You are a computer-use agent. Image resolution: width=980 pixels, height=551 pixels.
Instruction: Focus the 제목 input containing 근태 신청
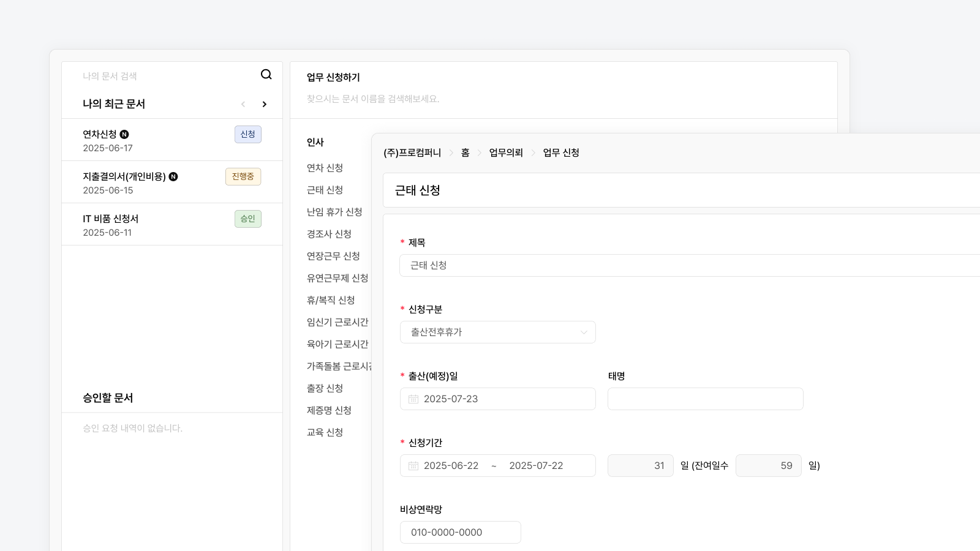pos(690,266)
